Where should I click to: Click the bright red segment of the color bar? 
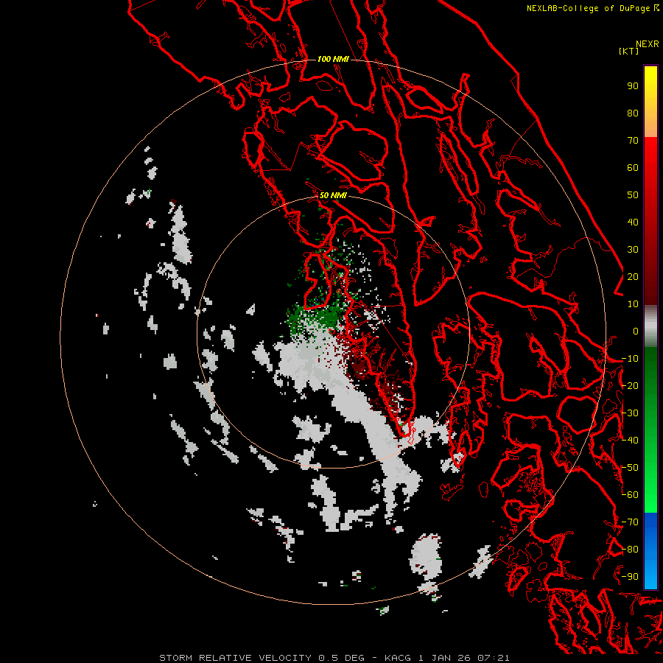[650, 152]
